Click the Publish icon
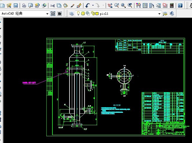This screenshot has height=143, width=192. pos(37,6)
